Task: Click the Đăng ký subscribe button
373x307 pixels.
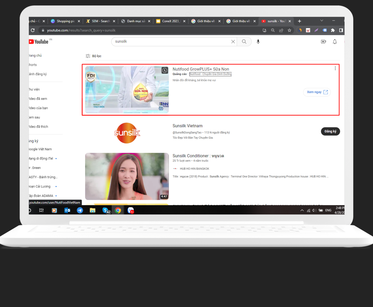Action: click(x=330, y=131)
